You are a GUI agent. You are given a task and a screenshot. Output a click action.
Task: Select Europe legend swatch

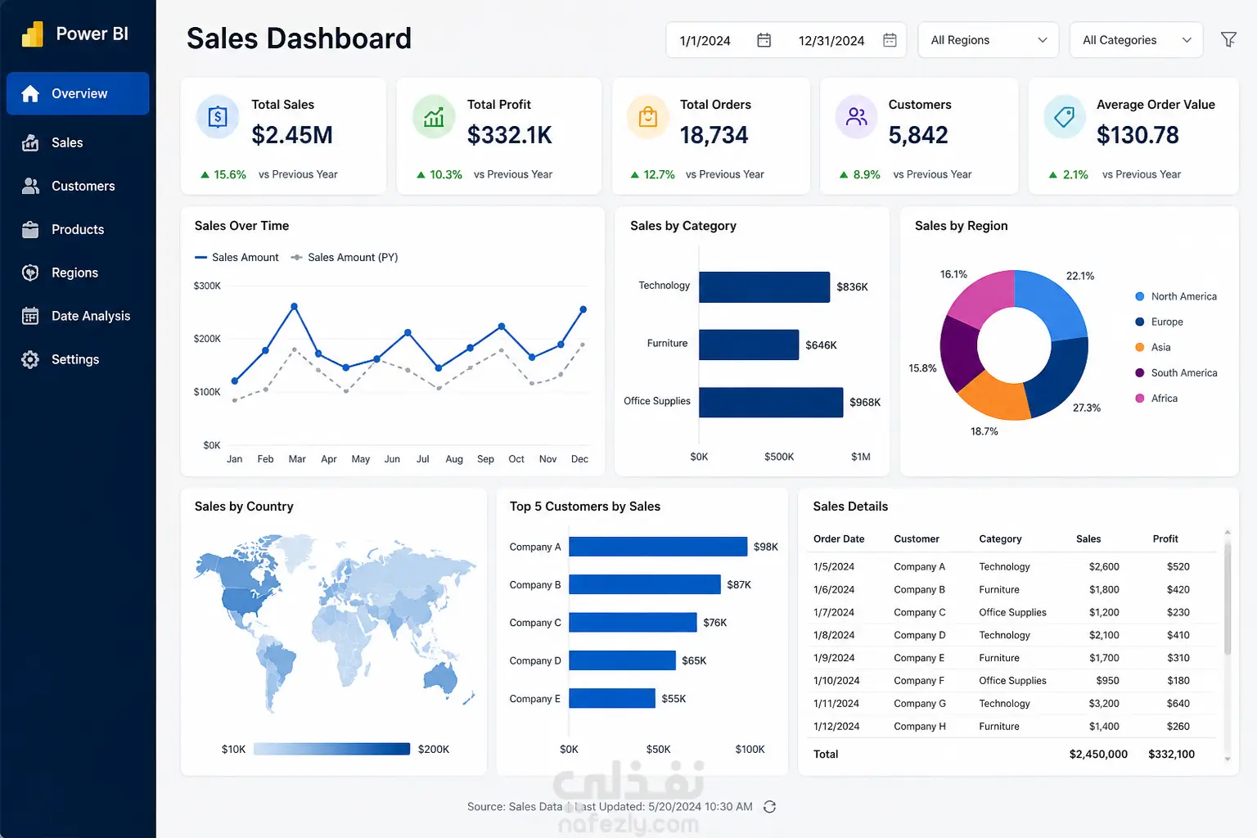tap(1140, 322)
